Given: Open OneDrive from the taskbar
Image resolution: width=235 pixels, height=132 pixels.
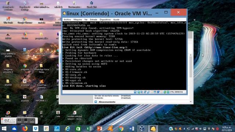Looking at the screenshot, I should pos(14,129).
